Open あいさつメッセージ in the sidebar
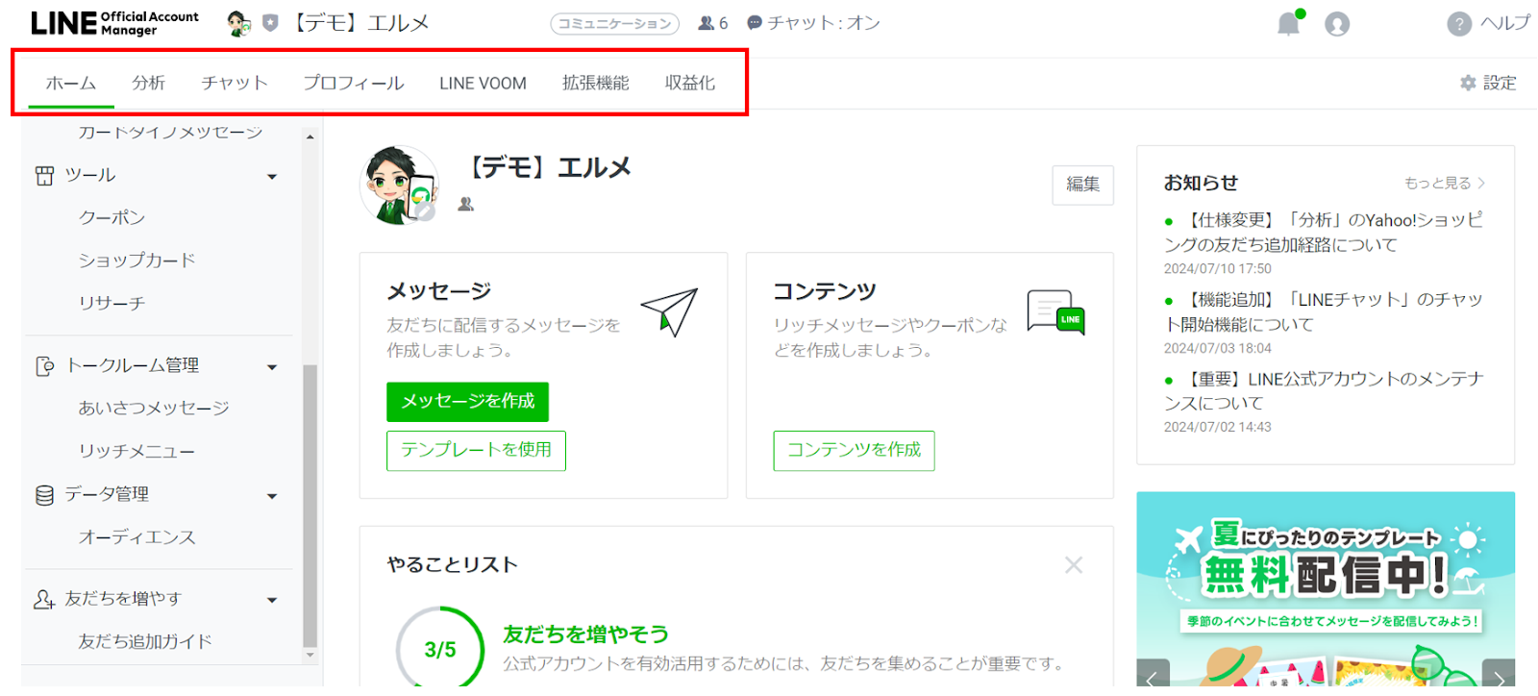The width and height of the screenshot is (1538, 696). pyautogui.click(x=154, y=409)
